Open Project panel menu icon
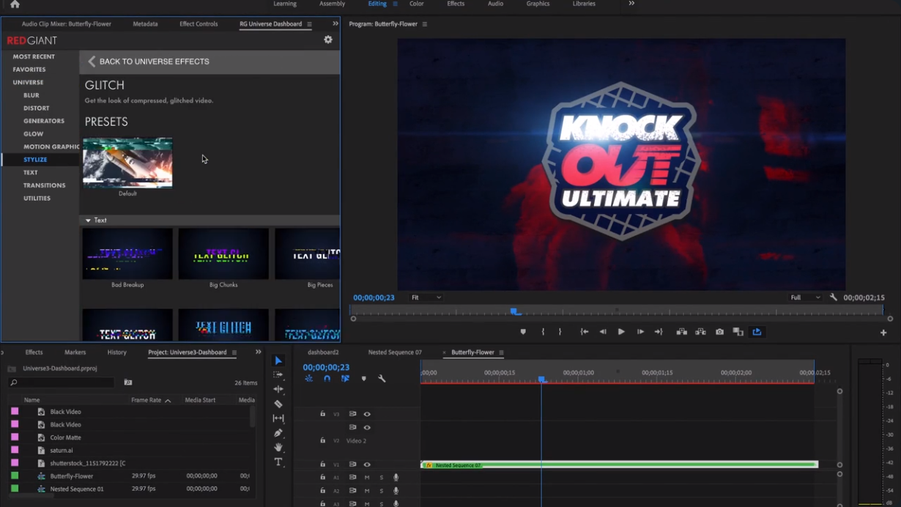901x507 pixels. [234, 352]
